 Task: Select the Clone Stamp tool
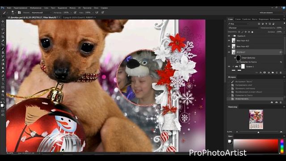[3, 52]
